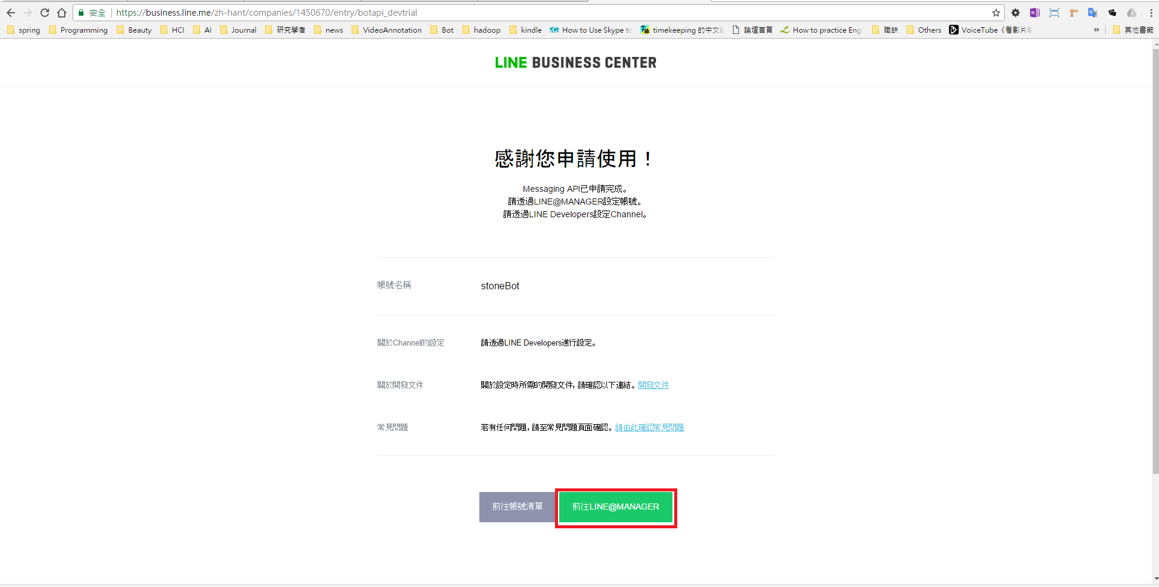The image size is (1159, 587).
Task: Click the 常見問題 label
Action: [x=393, y=427]
